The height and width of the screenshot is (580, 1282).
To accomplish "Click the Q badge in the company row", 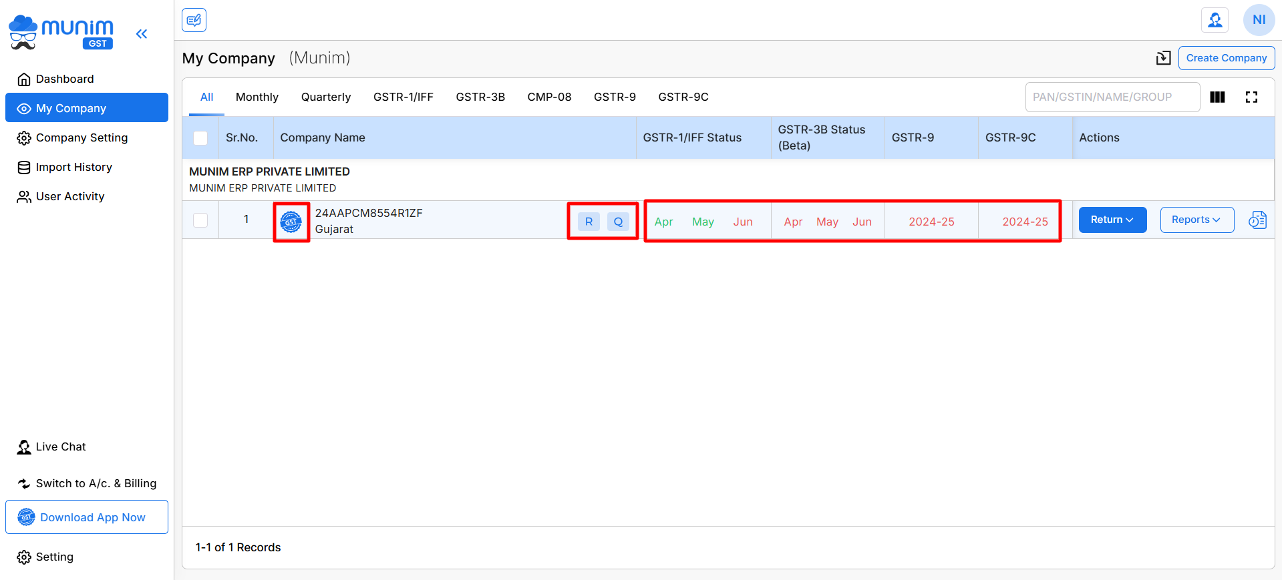I will pos(618,222).
